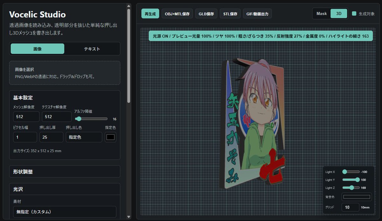
Task: Focus the メッシュ解像度 input field
Action: coord(26,117)
